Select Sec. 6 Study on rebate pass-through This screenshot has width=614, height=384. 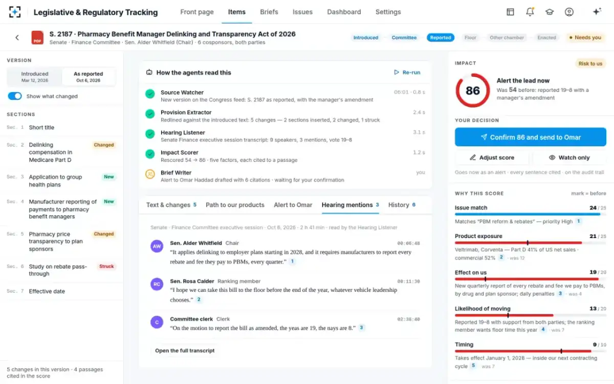click(x=61, y=270)
